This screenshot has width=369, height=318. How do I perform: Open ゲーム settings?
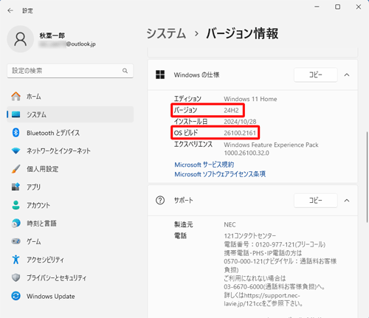tap(70, 241)
